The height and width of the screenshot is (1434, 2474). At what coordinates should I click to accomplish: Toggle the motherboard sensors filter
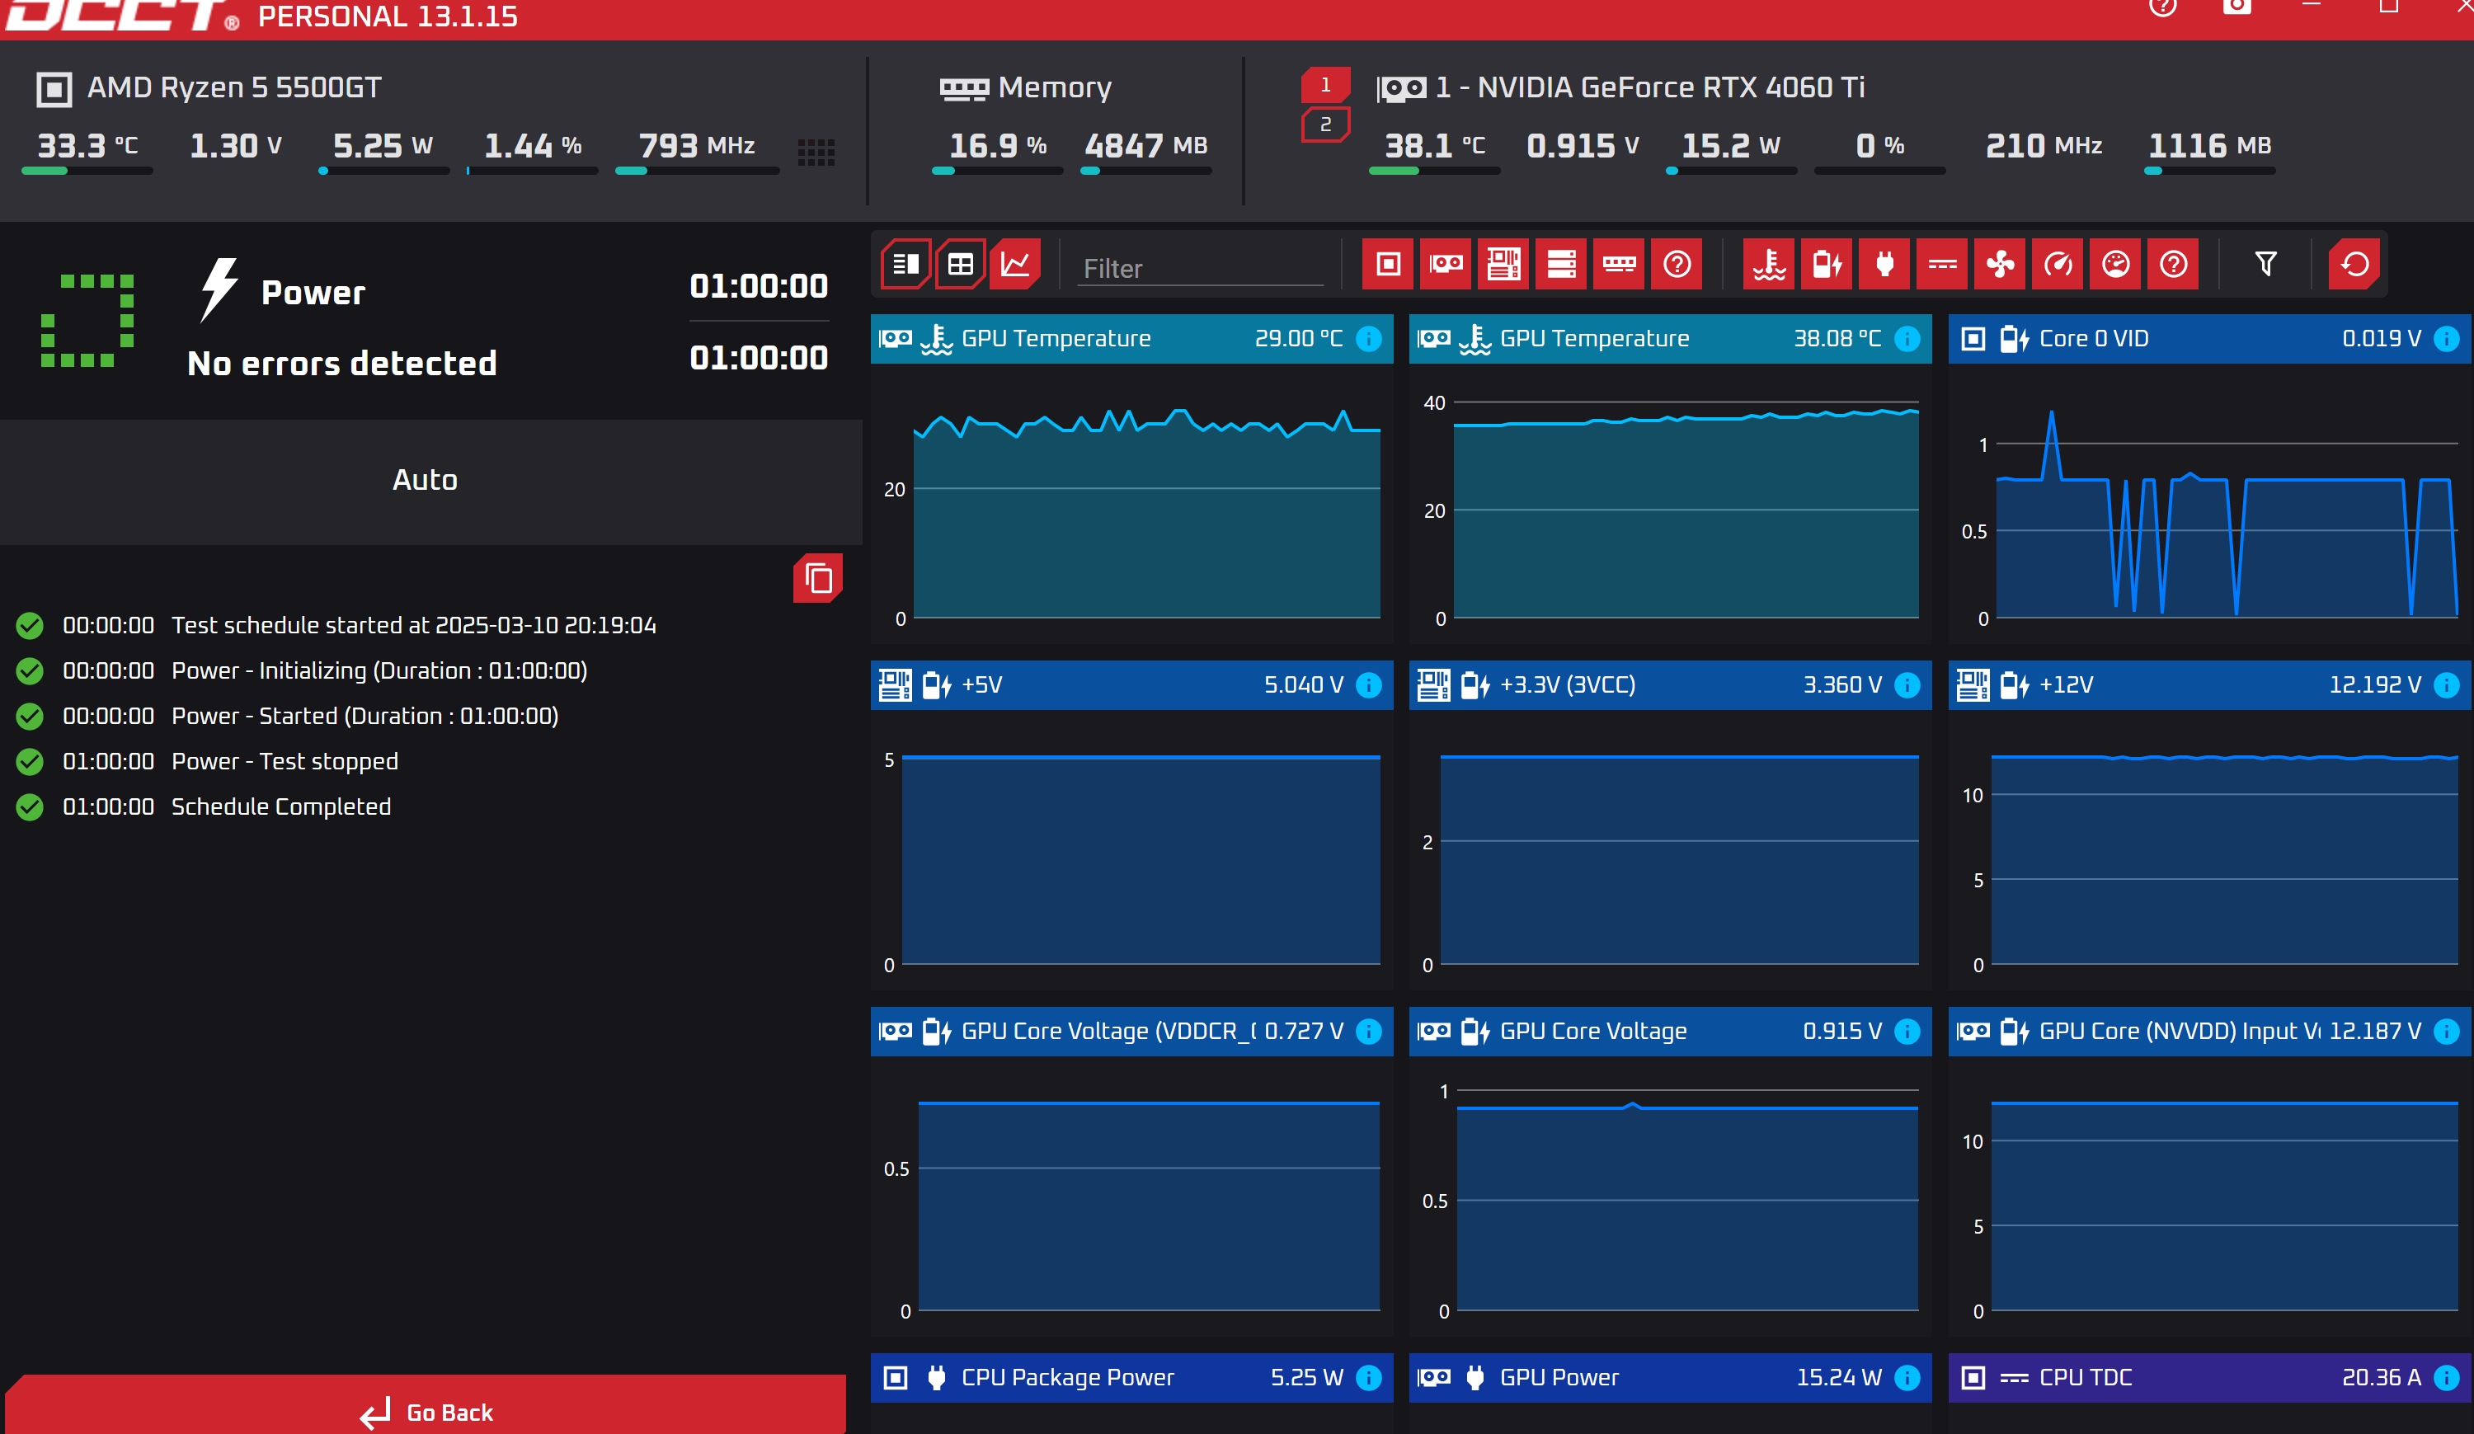pyautogui.click(x=1503, y=264)
